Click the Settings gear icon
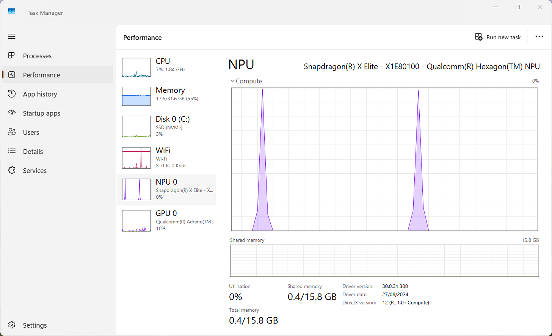Screen dimensions: 552x336 pos(12,325)
